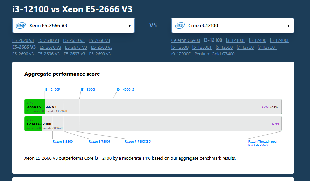Click the Intel logo beside Xeon E5-2666 V3
Image resolution: width=310 pixels, height=181 pixels.
pos(20,25)
